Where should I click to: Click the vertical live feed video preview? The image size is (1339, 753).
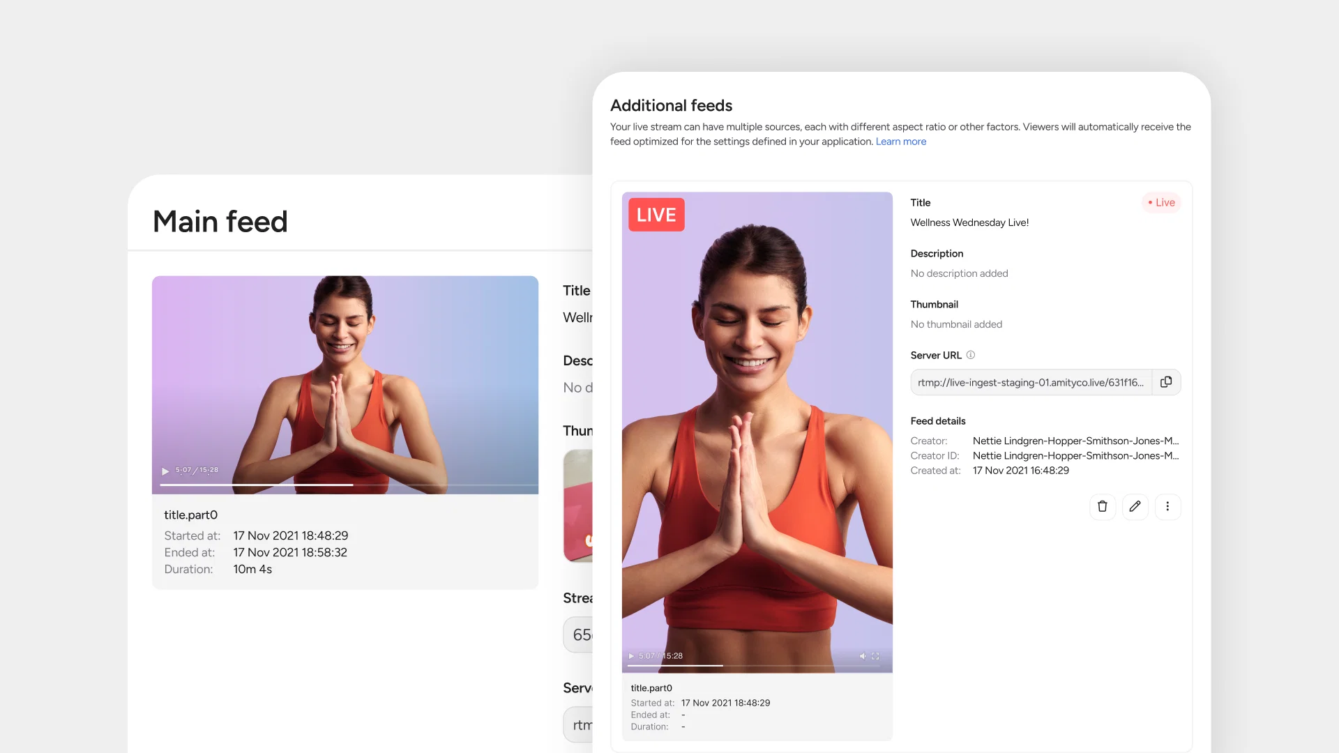[x=757, y=432]
